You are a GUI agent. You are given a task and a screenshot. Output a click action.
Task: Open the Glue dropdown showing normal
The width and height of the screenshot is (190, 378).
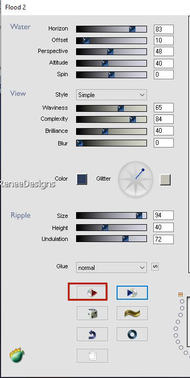111,268
